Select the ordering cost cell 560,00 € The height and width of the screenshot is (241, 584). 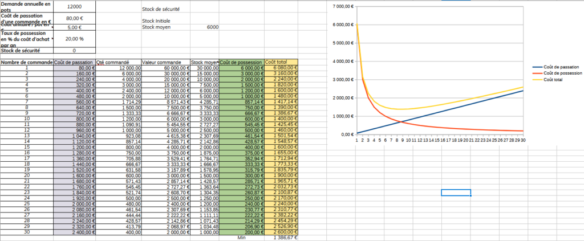tap(75, 101)
